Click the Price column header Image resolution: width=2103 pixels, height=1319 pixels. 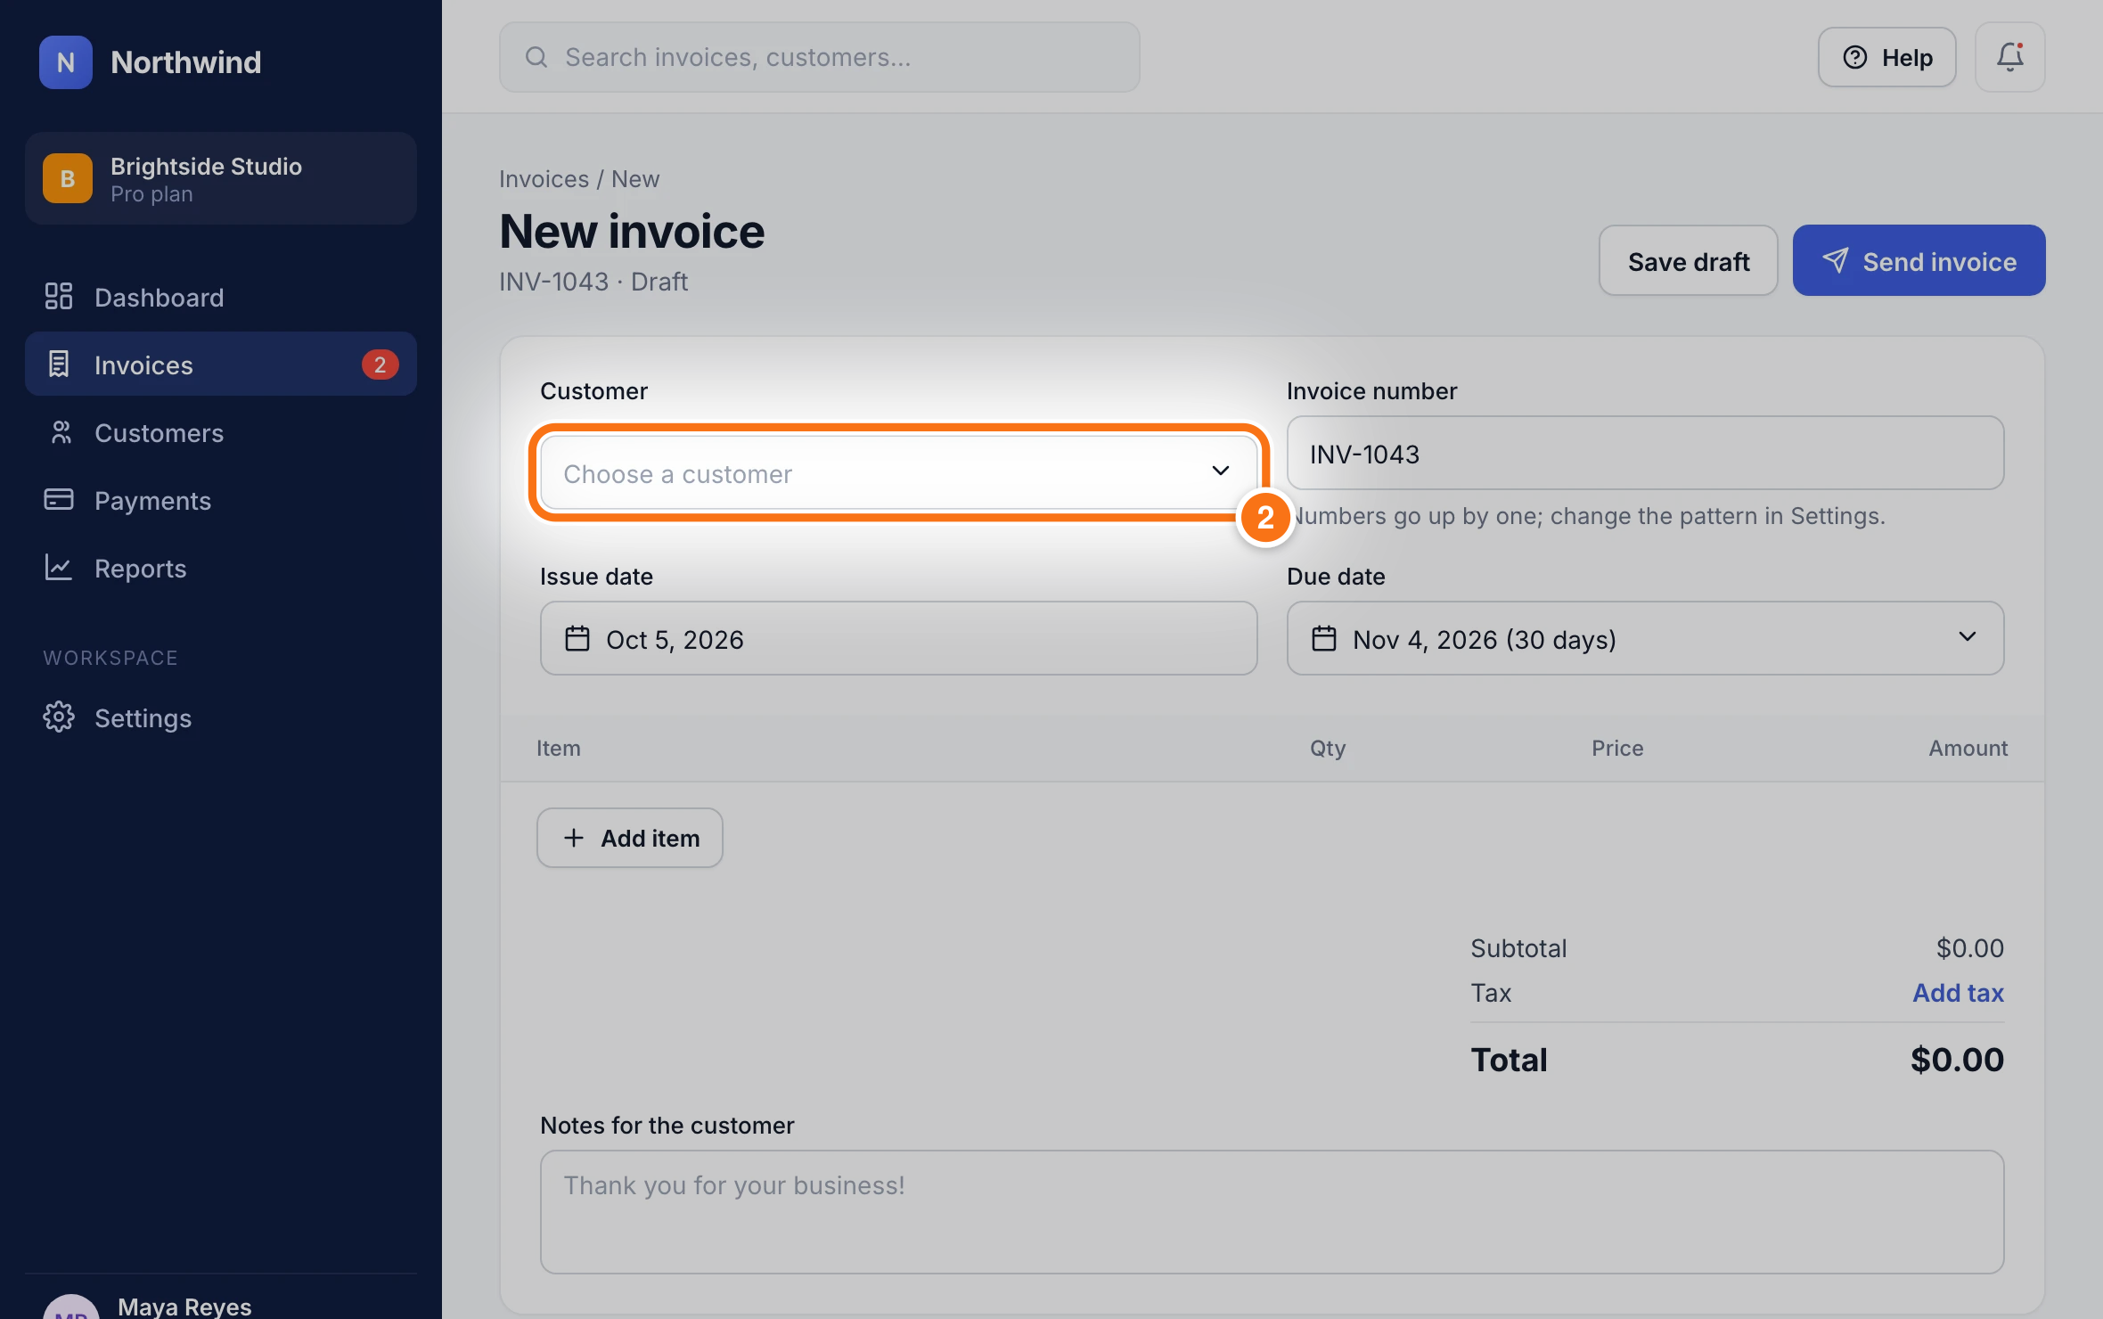click(x=1617, y=748)
